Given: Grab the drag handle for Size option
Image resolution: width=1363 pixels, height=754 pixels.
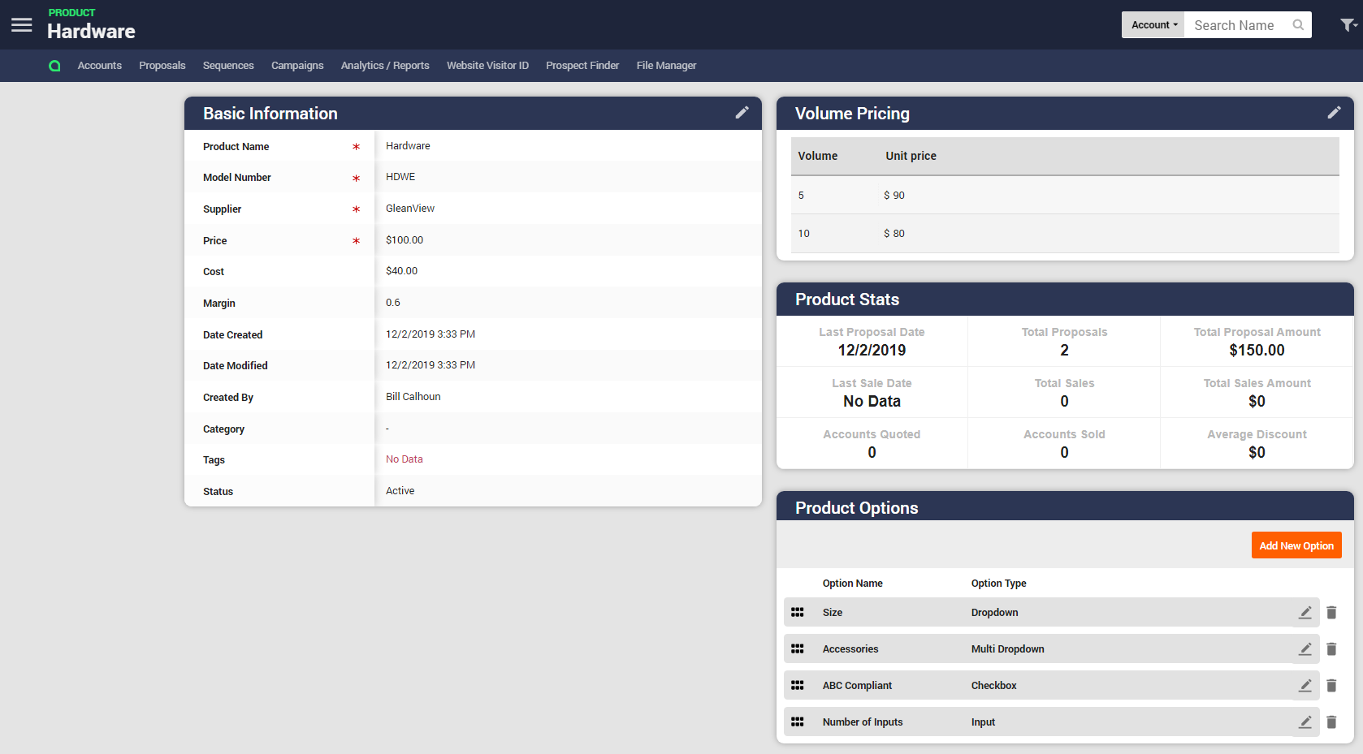Looking at the screenshot, I should (798, 612).
